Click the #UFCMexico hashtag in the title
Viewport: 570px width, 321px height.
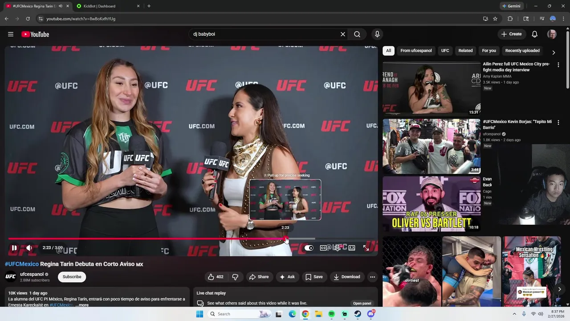click(22, 264)
